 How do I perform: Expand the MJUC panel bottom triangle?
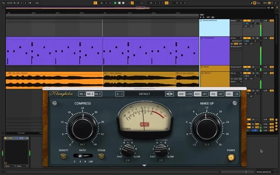[144, 165]
